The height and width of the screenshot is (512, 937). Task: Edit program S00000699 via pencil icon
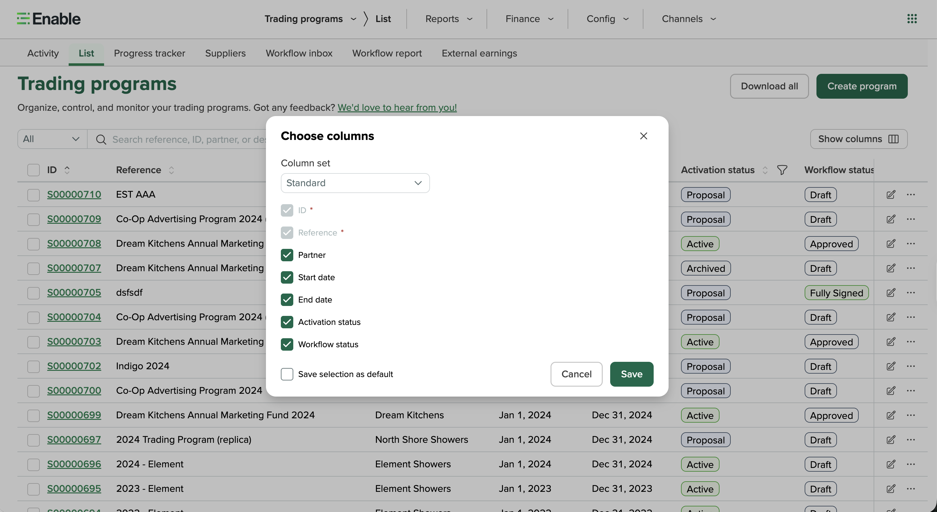pyautogui.click(x=890, y=415)
